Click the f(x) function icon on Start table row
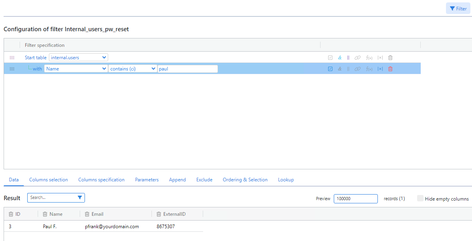Image resolution: width=472 pixels, height=241 pixels. click(x=369, y=58)
